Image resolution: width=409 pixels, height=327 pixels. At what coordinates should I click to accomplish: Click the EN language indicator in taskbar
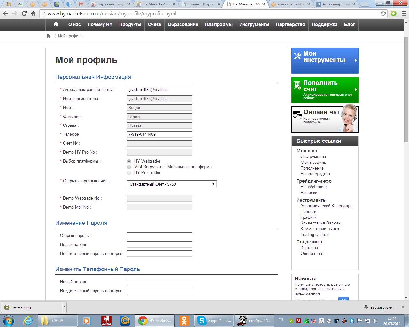(x=281, y=320)
